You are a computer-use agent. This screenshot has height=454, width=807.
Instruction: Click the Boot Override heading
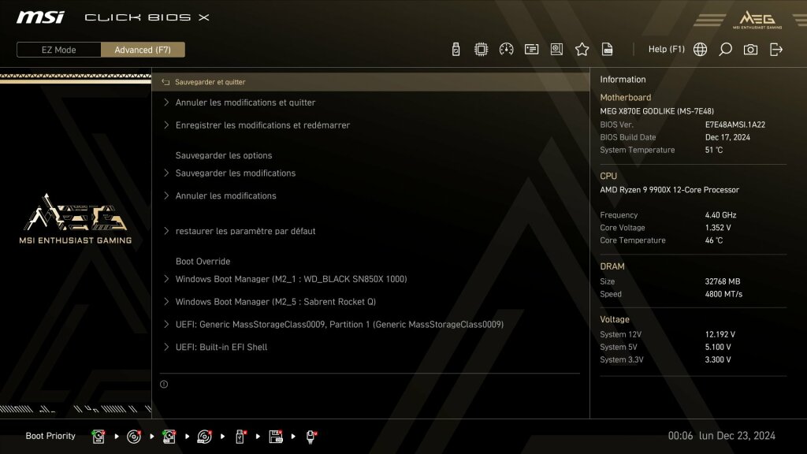point(203,262)
